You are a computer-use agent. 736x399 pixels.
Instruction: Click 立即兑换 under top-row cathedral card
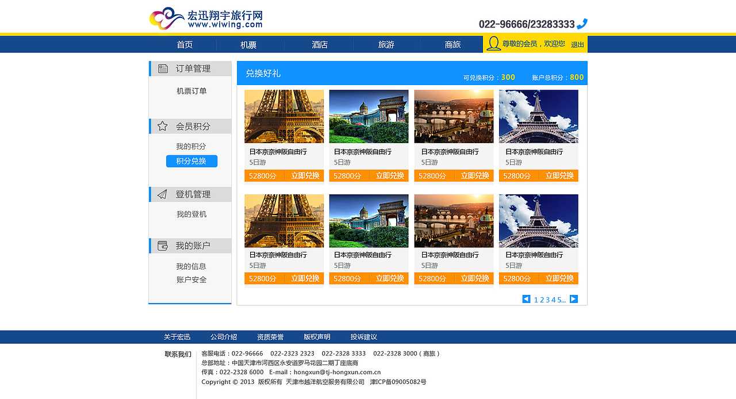pyautogui.click(x=390, y=176)
